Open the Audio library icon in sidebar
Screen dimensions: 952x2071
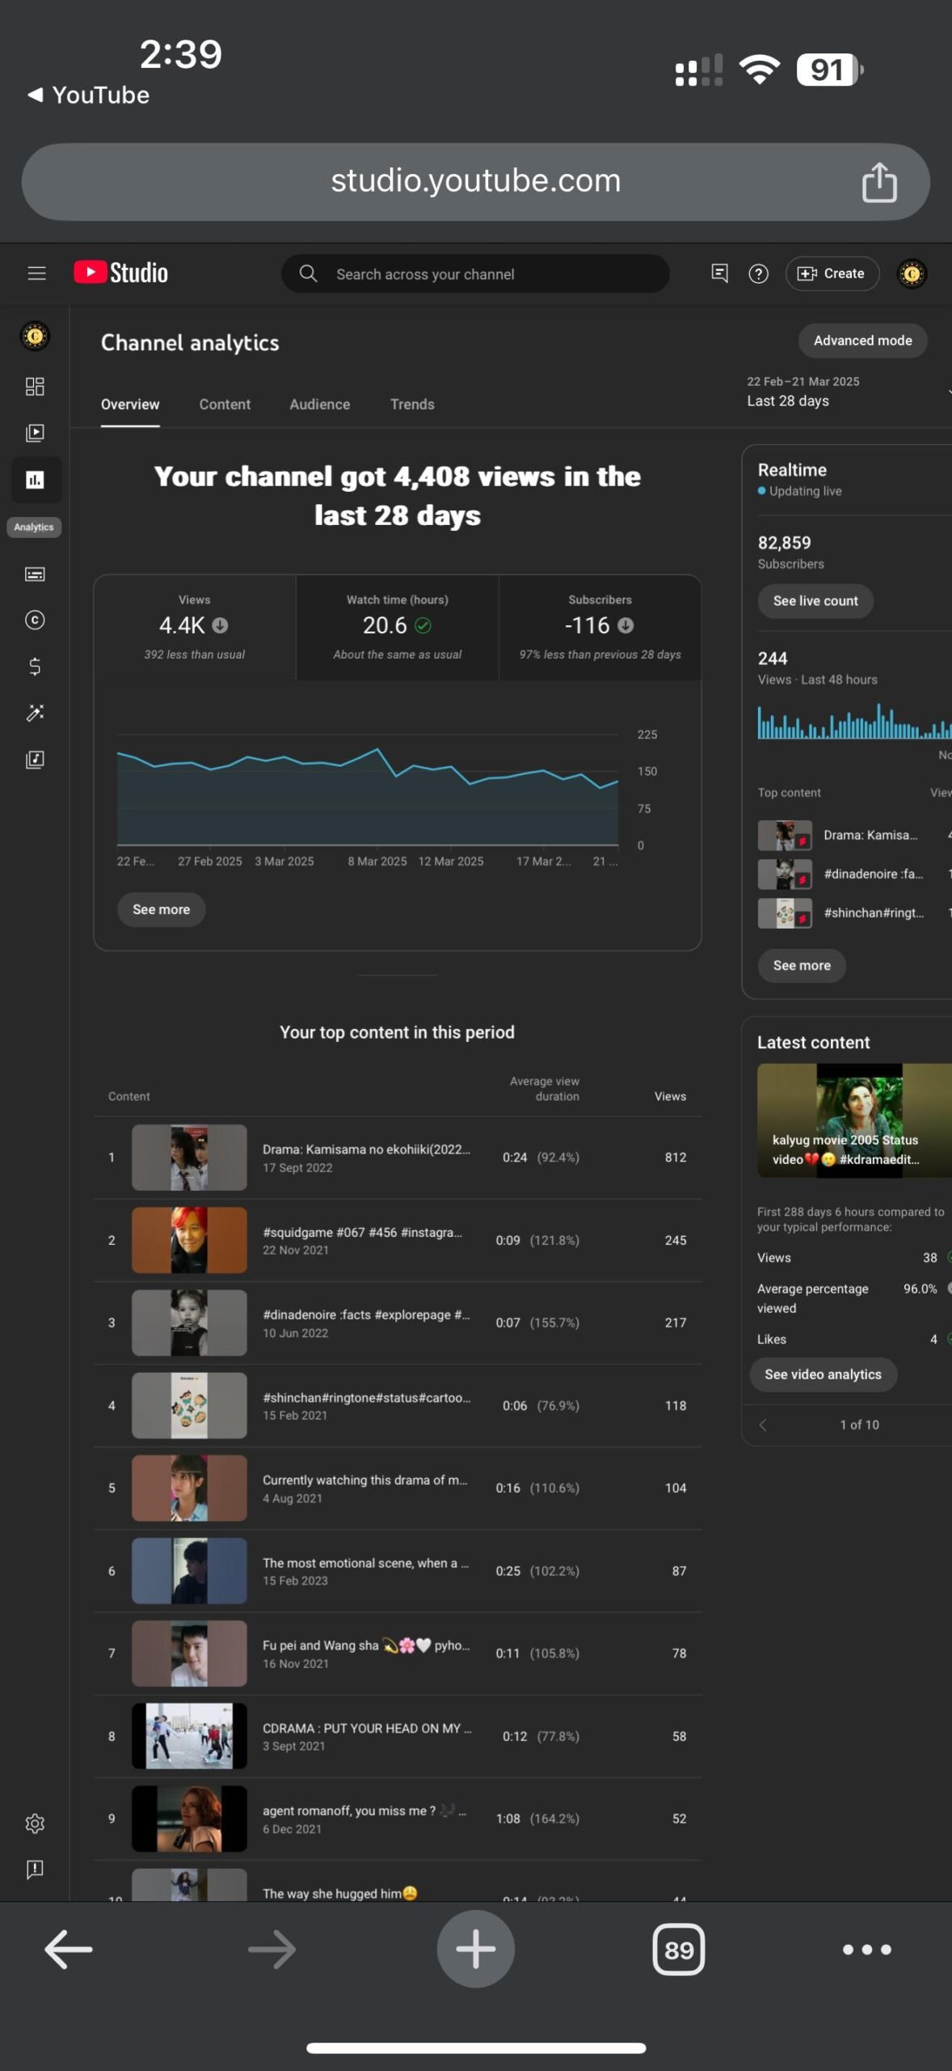pyautogui.click(x=35, y=760)
